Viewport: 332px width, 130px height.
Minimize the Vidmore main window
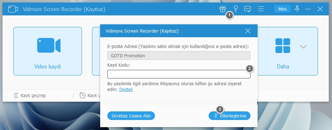point(308,9)
